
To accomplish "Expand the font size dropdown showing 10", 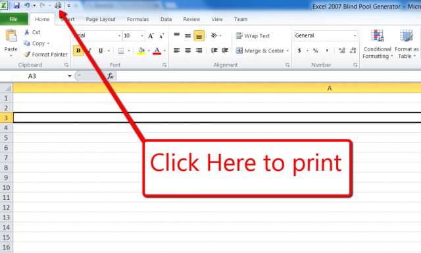I will click(x=142, y=35).
